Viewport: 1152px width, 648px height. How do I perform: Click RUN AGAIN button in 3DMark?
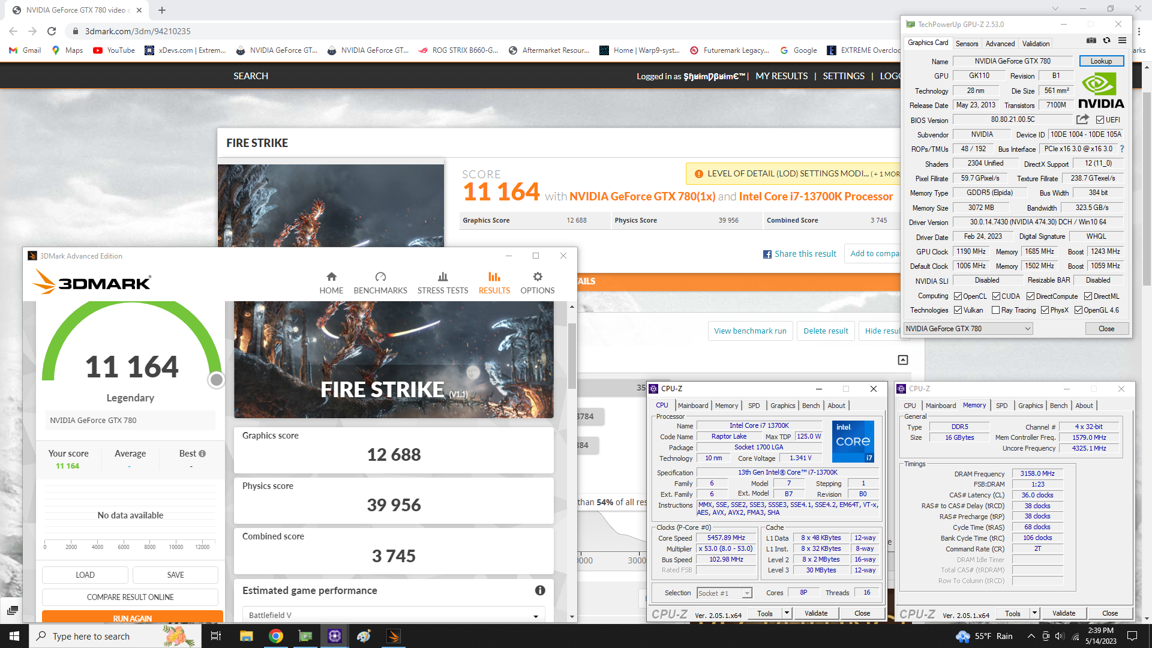(133, 618)
